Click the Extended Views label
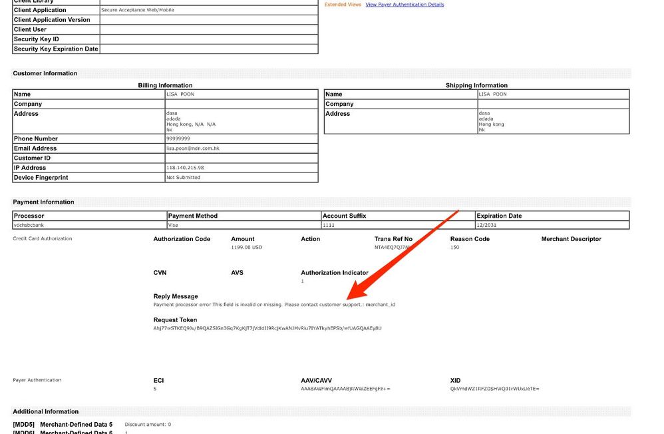 click(x=343, y=5)
